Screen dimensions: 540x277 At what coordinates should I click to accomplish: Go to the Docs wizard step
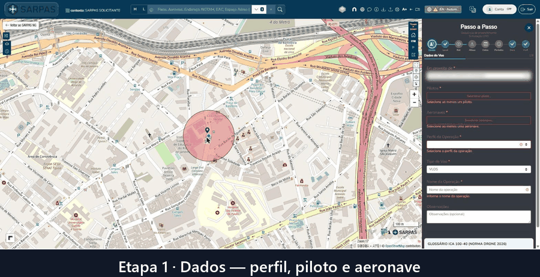pyautogui.click(x=512, y=44)
